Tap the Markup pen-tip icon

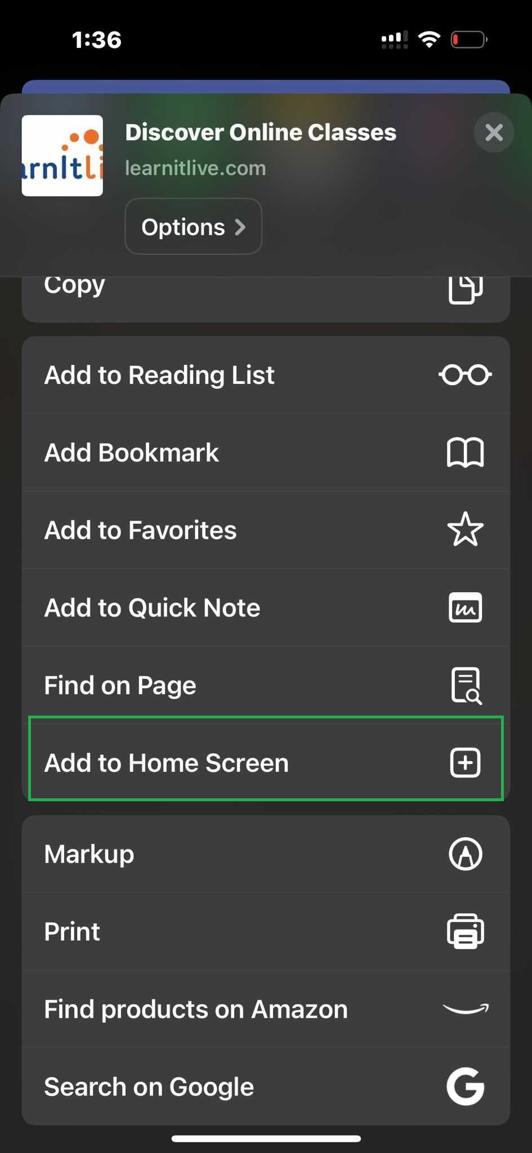[465, 854]
